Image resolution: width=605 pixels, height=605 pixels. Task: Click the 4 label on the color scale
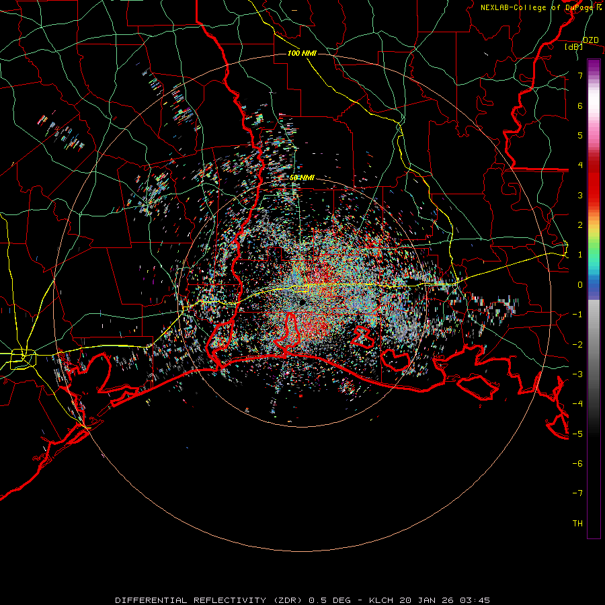(x=580, y=165)
